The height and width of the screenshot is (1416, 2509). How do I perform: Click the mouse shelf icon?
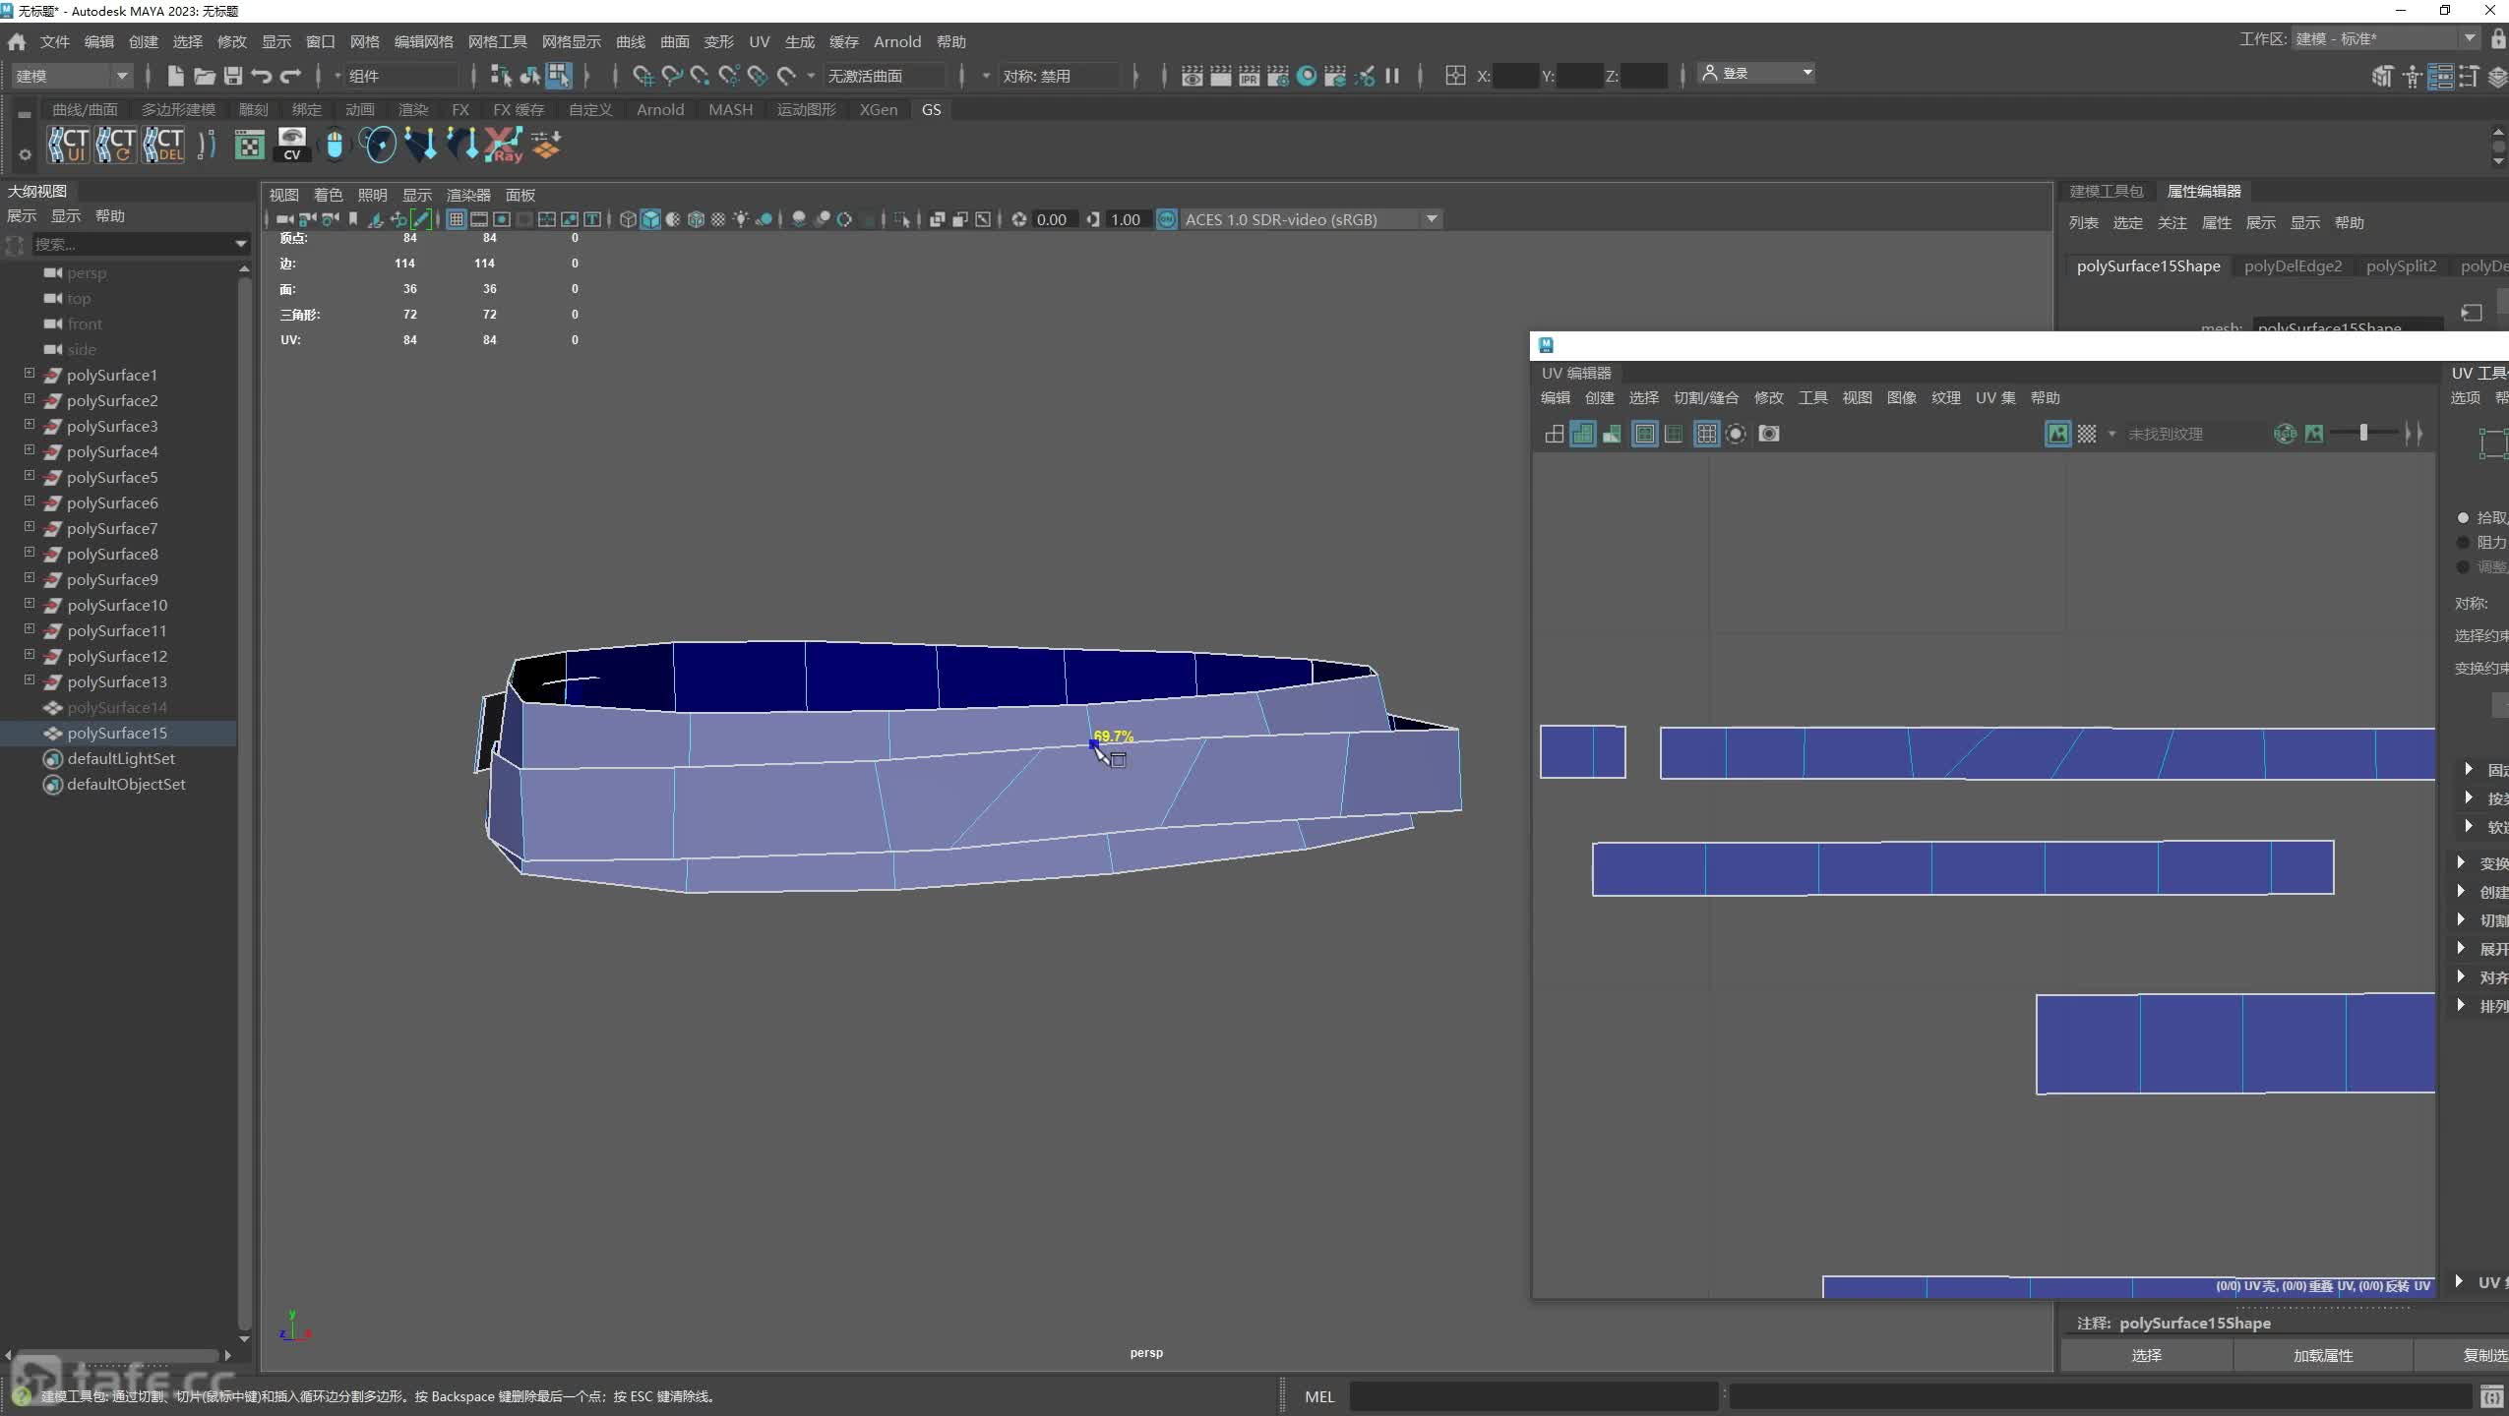335,145
